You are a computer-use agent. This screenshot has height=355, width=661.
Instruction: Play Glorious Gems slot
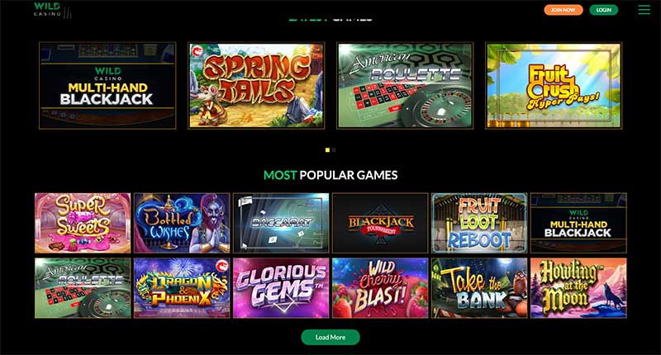(281, 288)
